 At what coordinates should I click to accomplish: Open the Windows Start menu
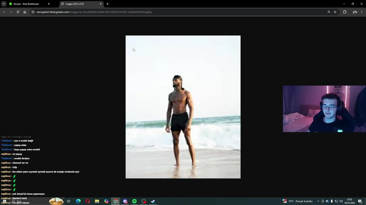click(4, 201)
